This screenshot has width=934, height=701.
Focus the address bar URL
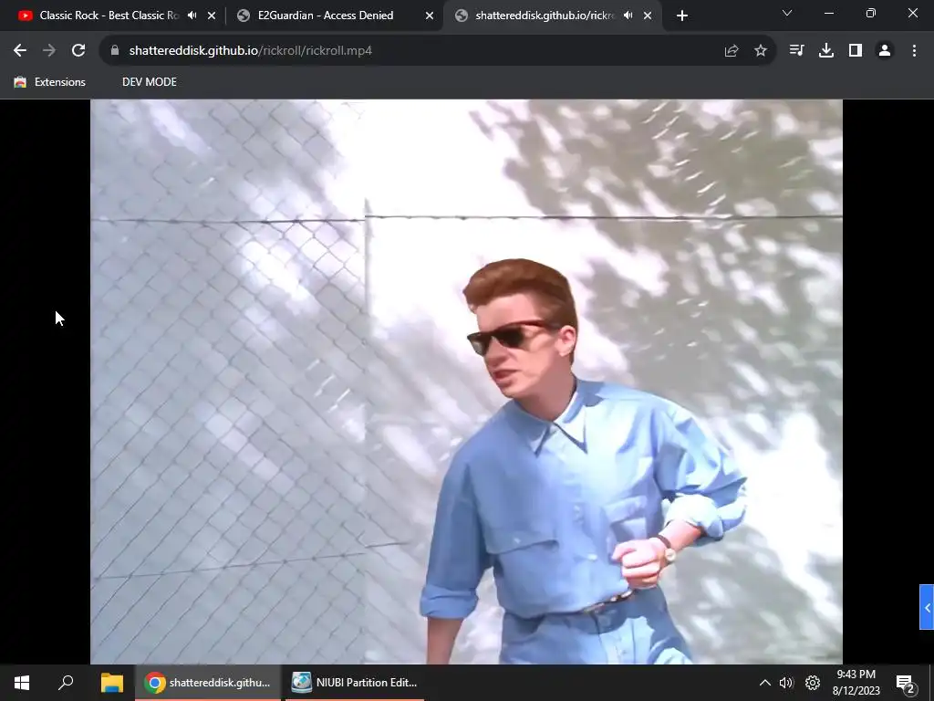click(251, 51)
